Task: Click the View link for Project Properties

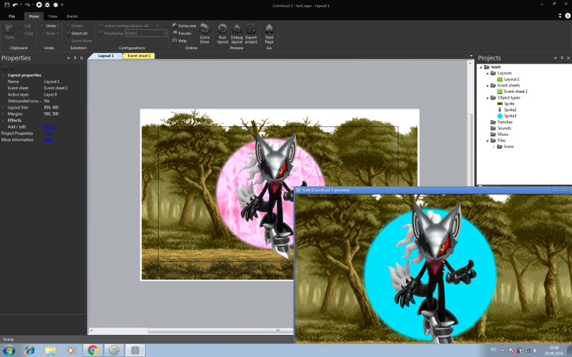Action: coord(48,134)
